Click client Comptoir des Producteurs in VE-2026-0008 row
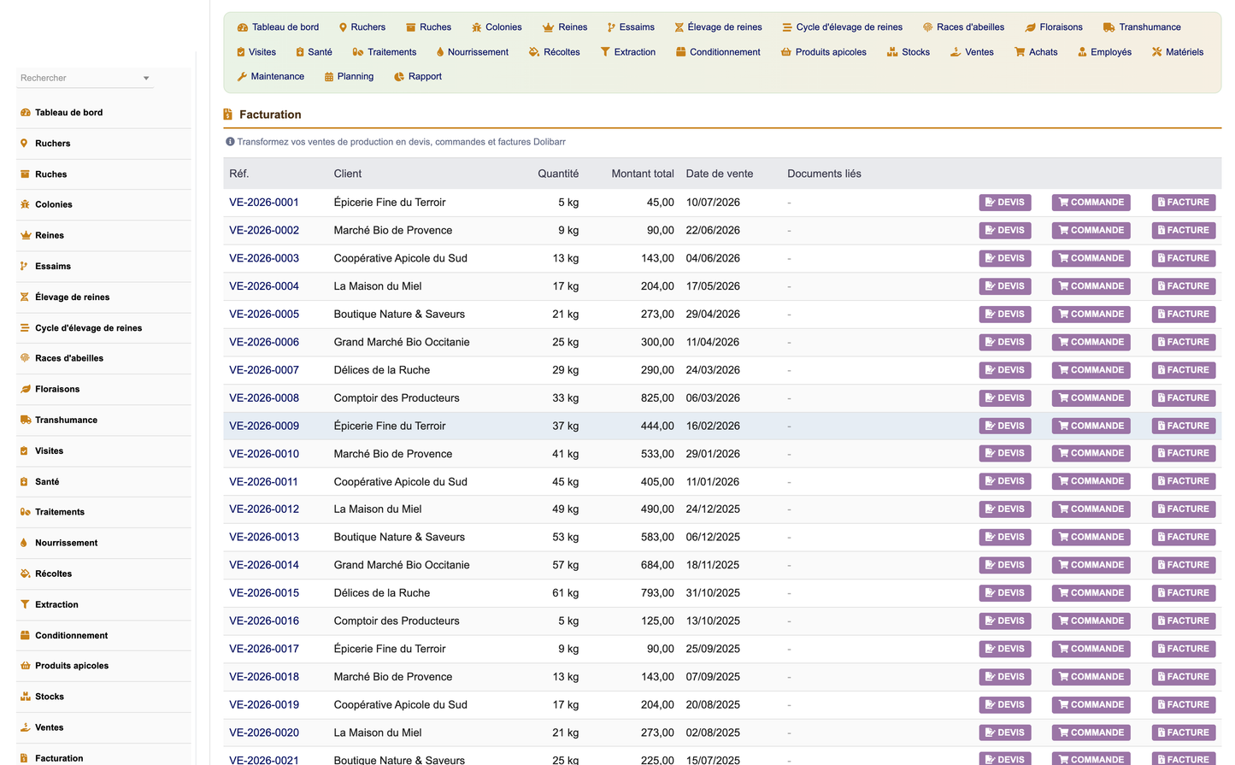Screen dimensions: 1235x765 tap(397, 398)
